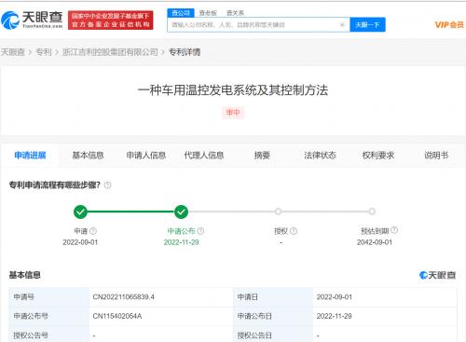This screenshot has height=342, width=466.
Task: Switch to the 法律状态 tab
Action: click(320, 155)
